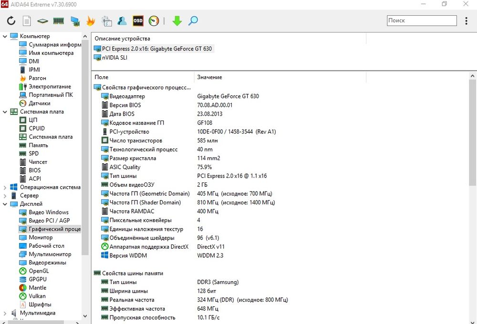Viewport: 477px width, 324px height.
Task: Open the Report document icon
Action: 27,20
